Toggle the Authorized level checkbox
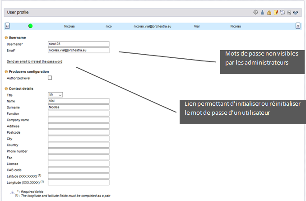Image resolution: width=306 pixels, height=201 pixels. click(50, 78)
